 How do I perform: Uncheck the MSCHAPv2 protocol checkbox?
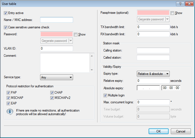click(52, 98)
